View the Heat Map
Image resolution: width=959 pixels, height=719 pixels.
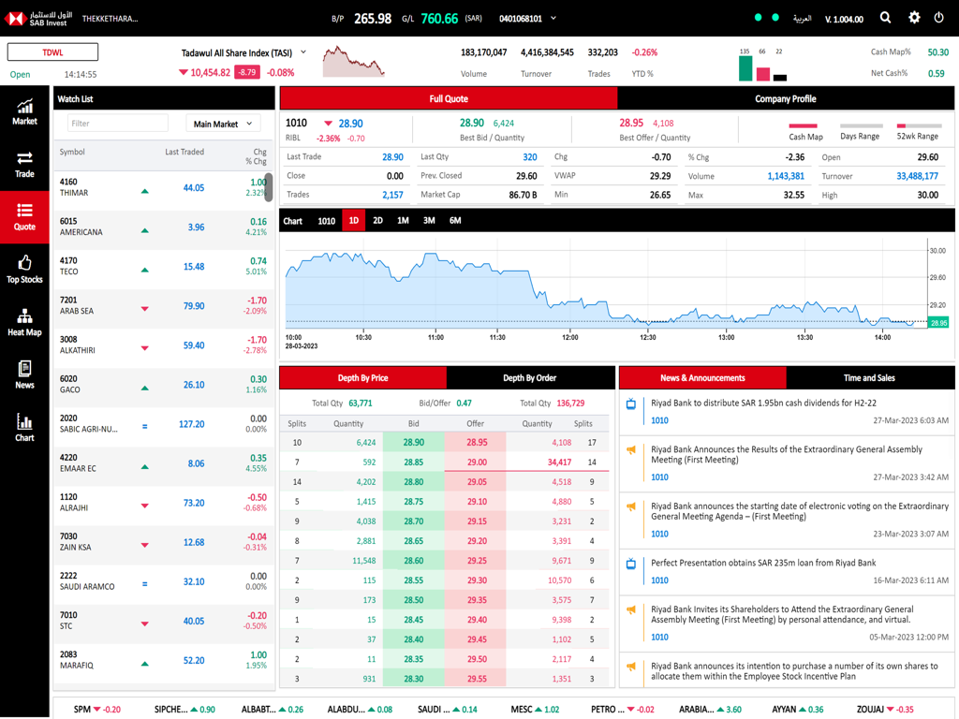pos(24,324)
